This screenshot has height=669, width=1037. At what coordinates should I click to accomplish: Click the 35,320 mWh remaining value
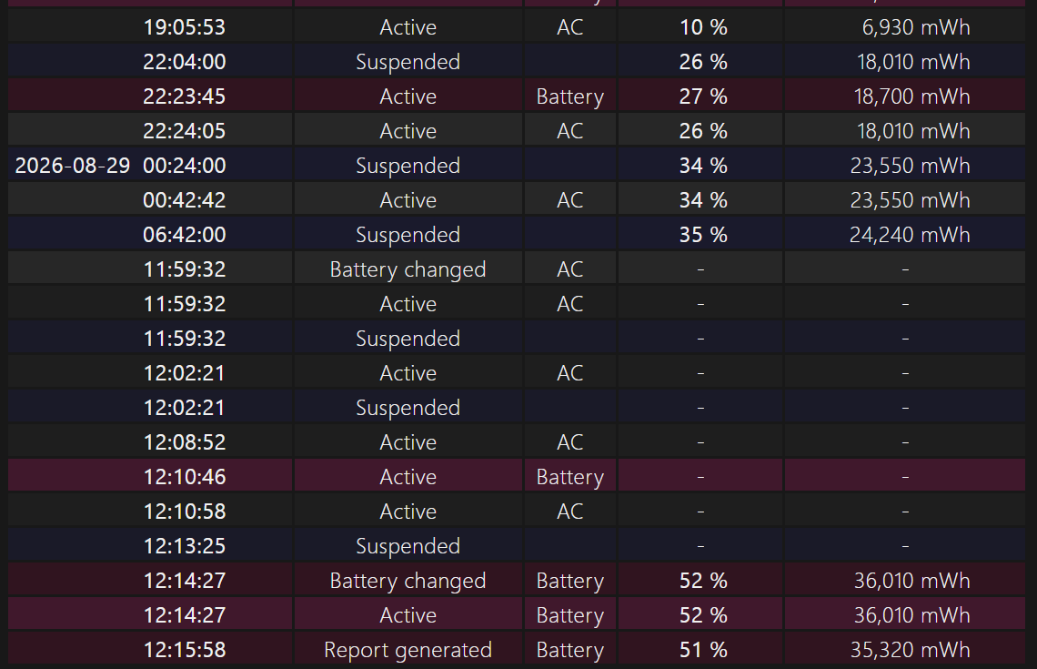(x=910, y=650)
